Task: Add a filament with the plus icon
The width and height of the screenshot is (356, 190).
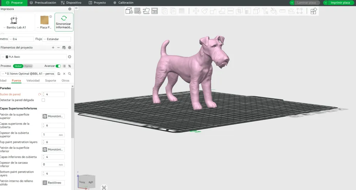Action: 53,48
